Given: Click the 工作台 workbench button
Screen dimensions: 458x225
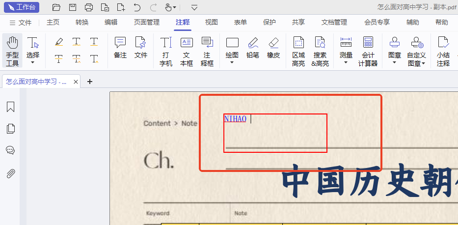Looking at the screenshot, I should 22,7.
